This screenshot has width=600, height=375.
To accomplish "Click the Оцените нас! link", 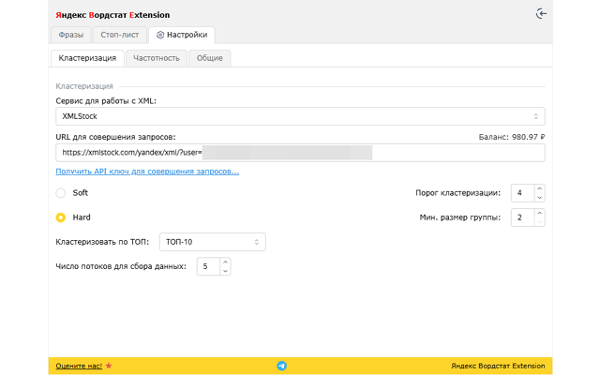I will (x=79, y=366).
